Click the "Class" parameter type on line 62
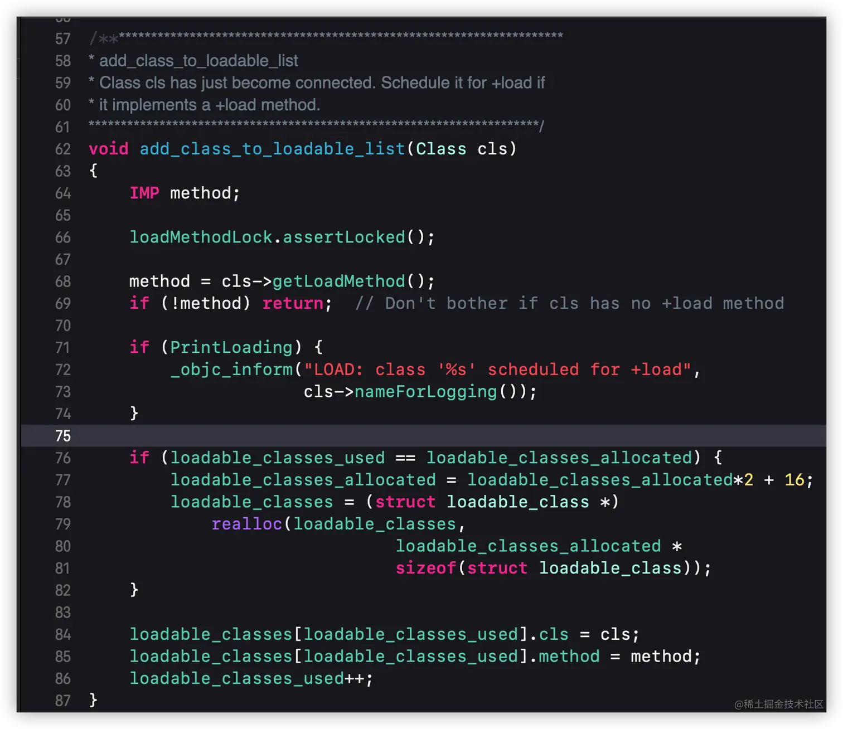 pyautogui.click(x=441, y=149)
